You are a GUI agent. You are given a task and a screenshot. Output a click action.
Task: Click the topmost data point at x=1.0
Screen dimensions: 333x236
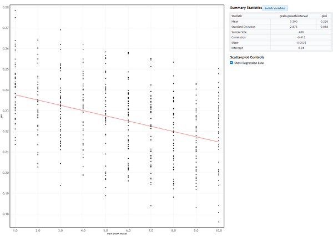click(x=15, y=11)
